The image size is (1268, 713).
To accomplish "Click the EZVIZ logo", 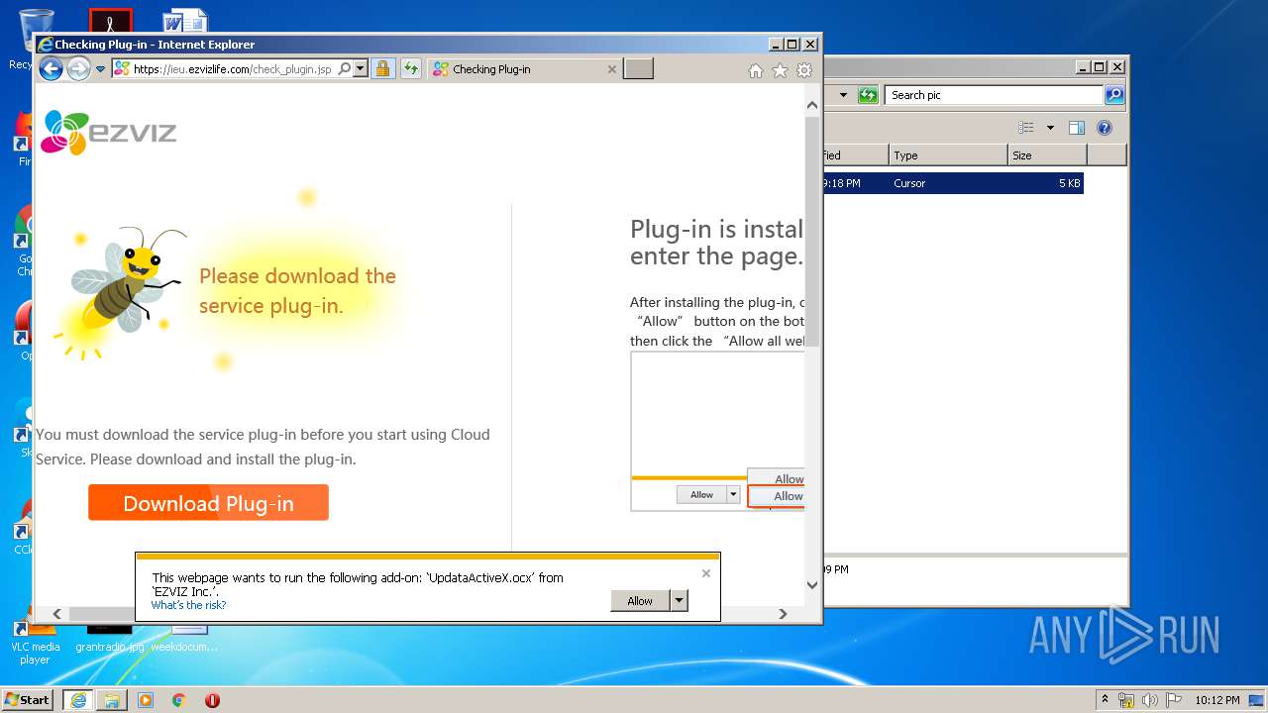I will [x=109, y=133].
